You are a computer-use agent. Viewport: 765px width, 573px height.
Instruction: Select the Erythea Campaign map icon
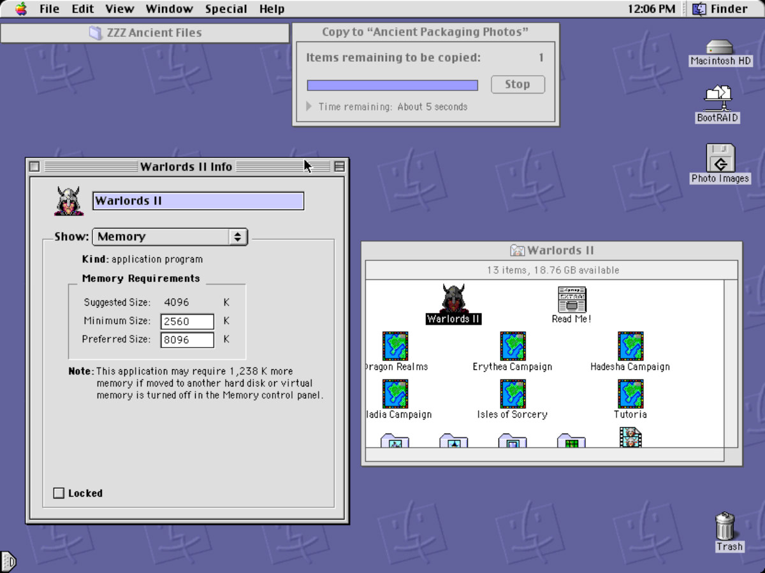513,346
